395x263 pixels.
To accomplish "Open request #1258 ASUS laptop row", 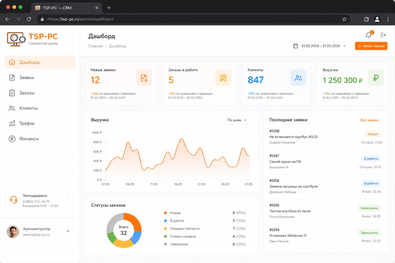I will (x=326, y=137).
